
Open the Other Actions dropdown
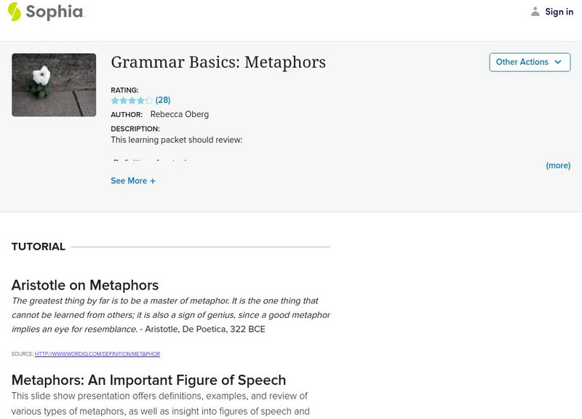530,62
